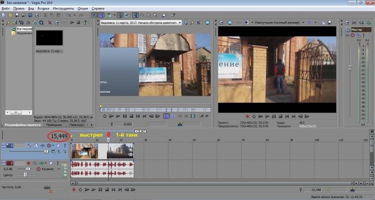Select the media thumbnail in project media
Screen dimensions: 375x200
pos(49,38)
